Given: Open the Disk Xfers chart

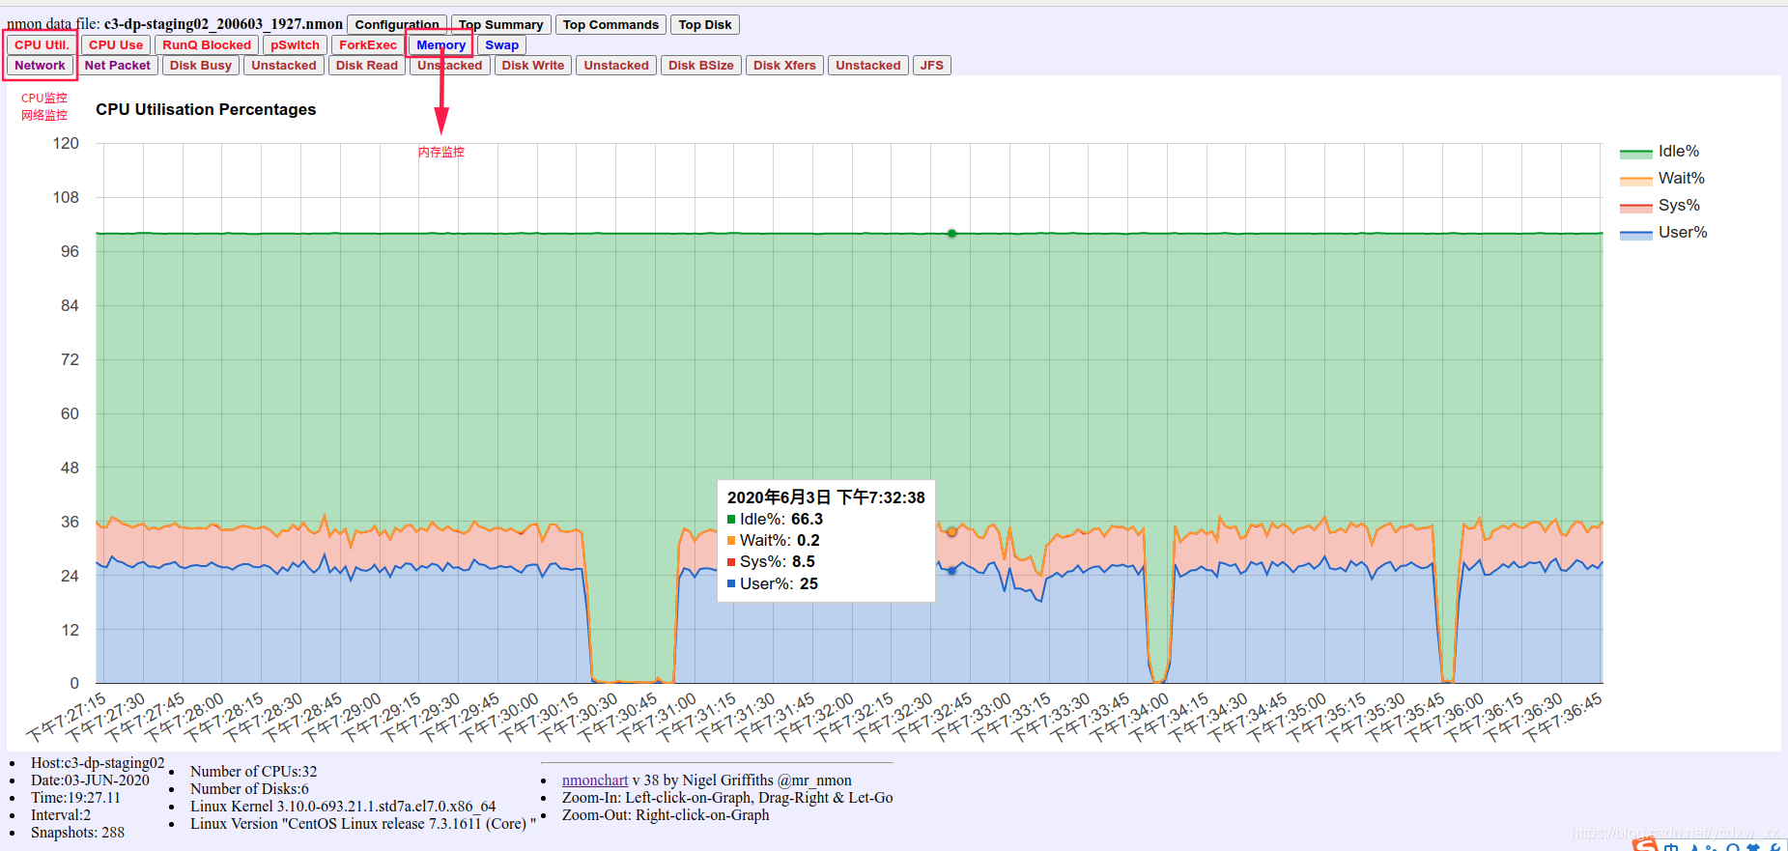Looking at the screenshot, I should [x=784, y=66].
